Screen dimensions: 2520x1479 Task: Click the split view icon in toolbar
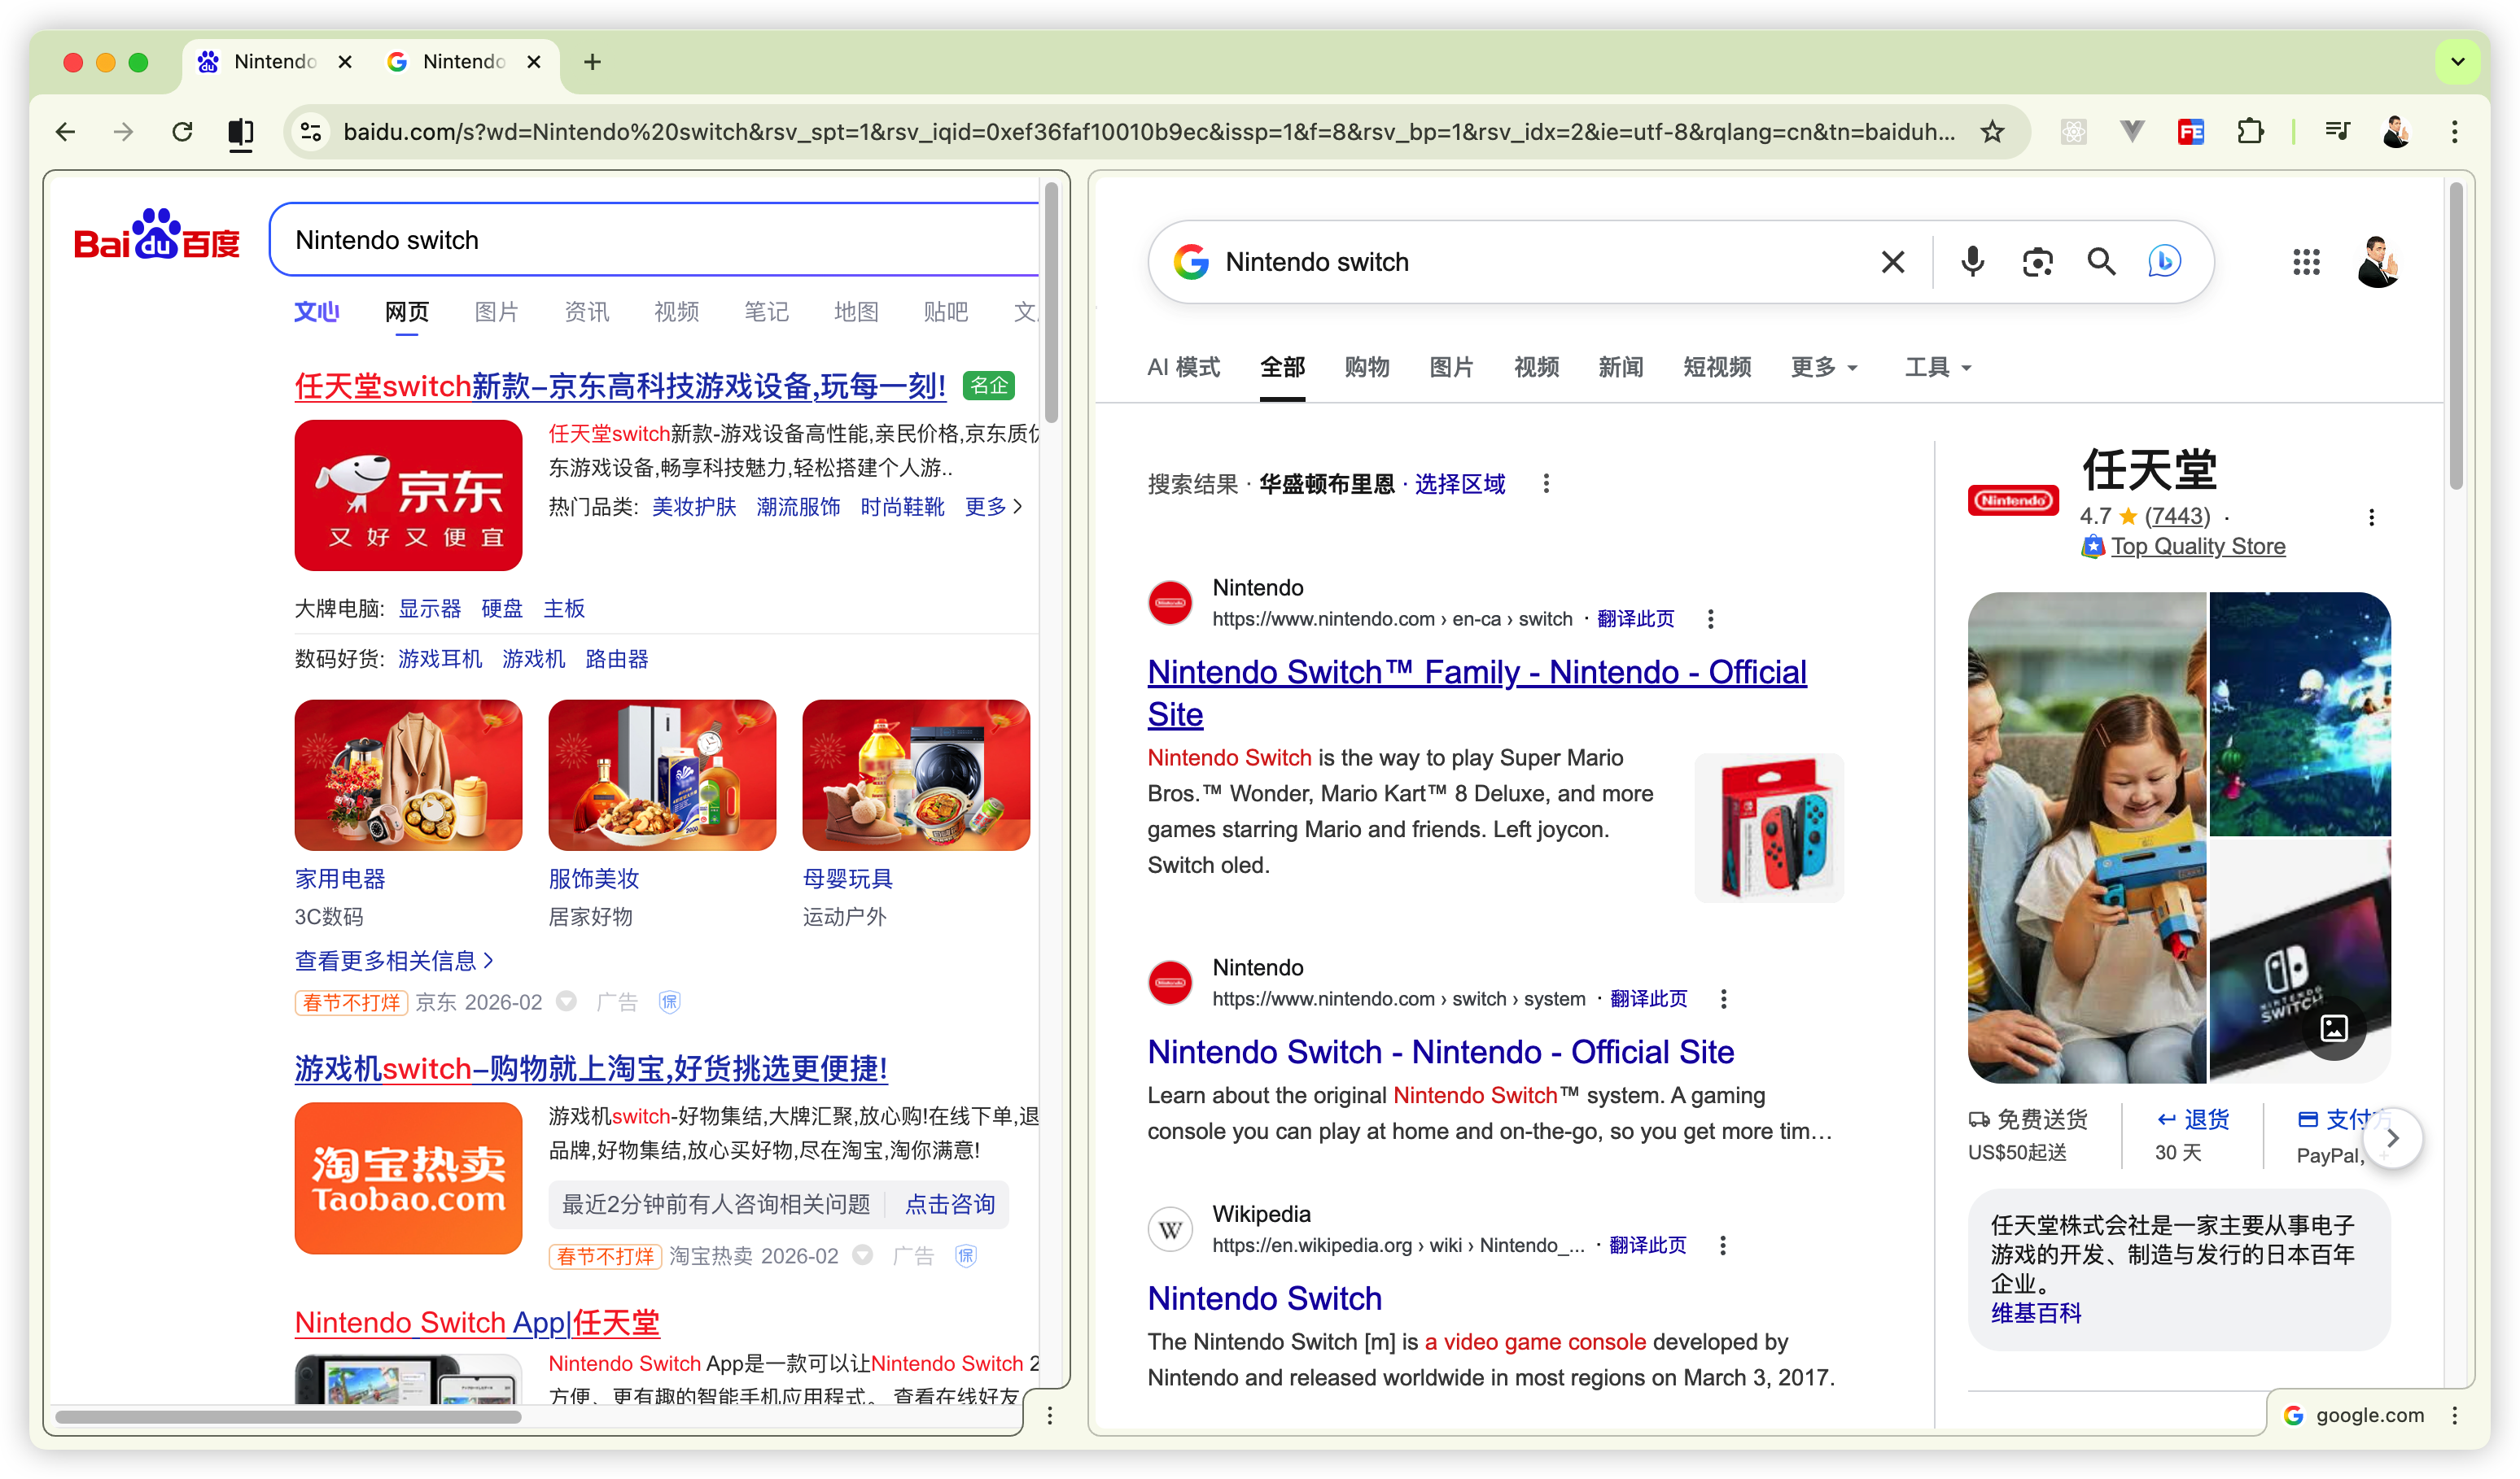pyautogui.click(x=240, y=132)
